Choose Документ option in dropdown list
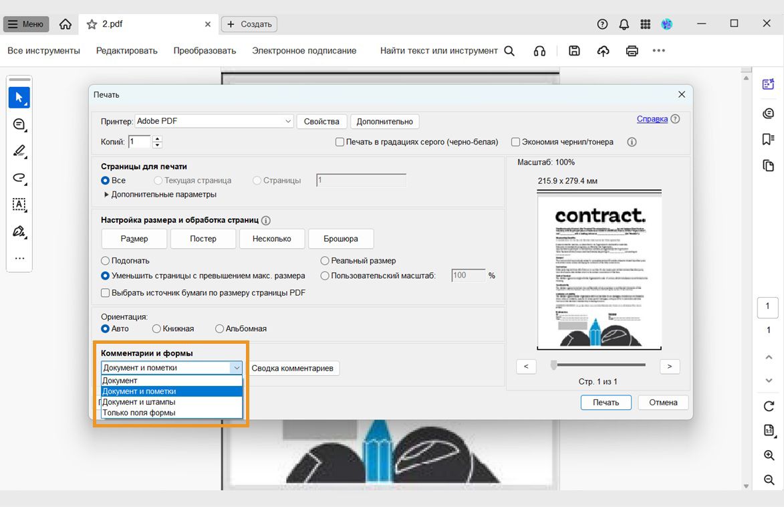Screen dimensions: 784x507 tap(172, 381)
